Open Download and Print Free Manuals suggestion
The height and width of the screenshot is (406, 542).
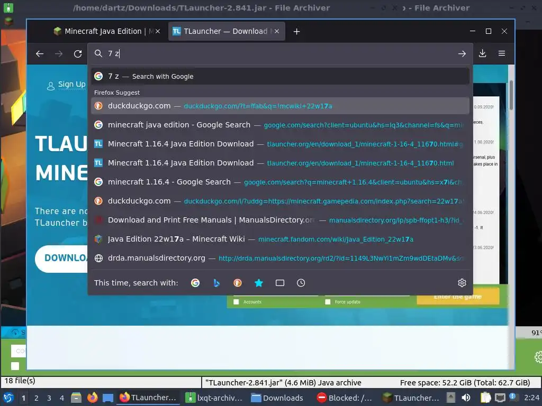pyautogui.click(x=280, y=220)
